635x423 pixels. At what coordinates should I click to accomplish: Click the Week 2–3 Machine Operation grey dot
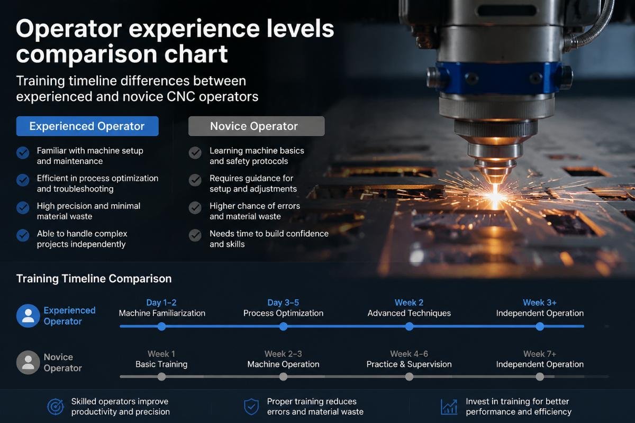click(x=283, y=376)
